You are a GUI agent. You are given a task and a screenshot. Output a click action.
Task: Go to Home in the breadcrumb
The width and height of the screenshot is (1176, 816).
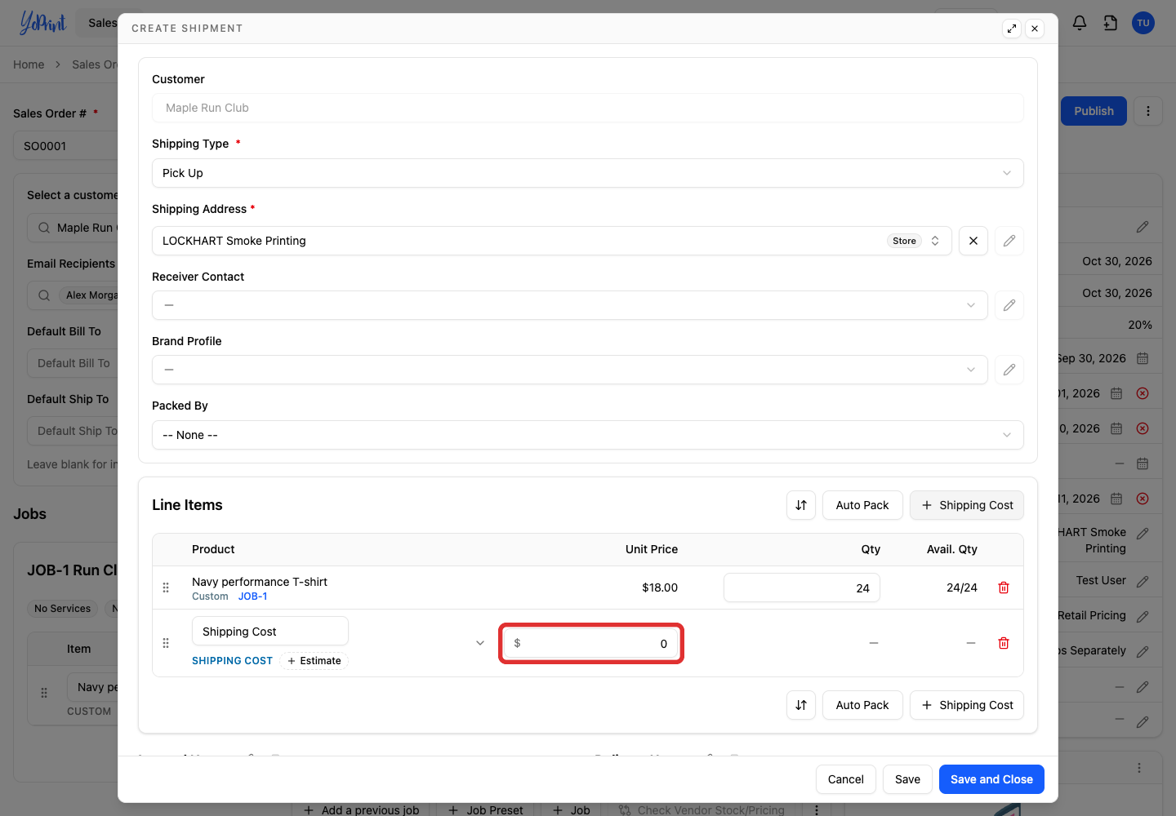tap(29, 64)
